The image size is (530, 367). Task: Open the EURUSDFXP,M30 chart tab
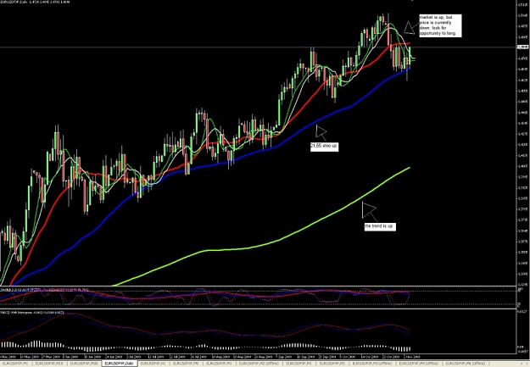[83, 364]
